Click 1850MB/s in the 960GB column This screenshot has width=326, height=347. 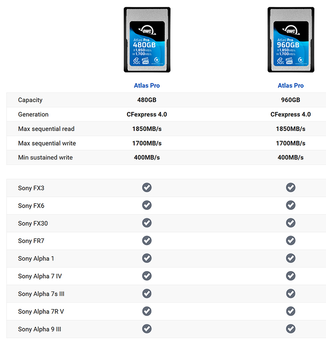coord(291,129)
